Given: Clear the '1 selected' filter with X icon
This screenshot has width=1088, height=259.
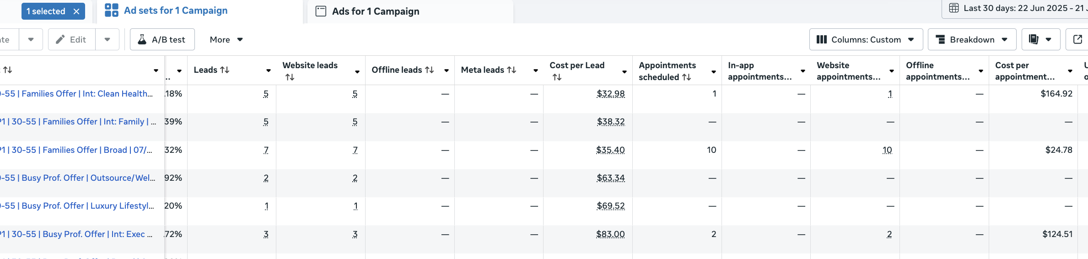Looking at the screenshot, I should [76, 11].
